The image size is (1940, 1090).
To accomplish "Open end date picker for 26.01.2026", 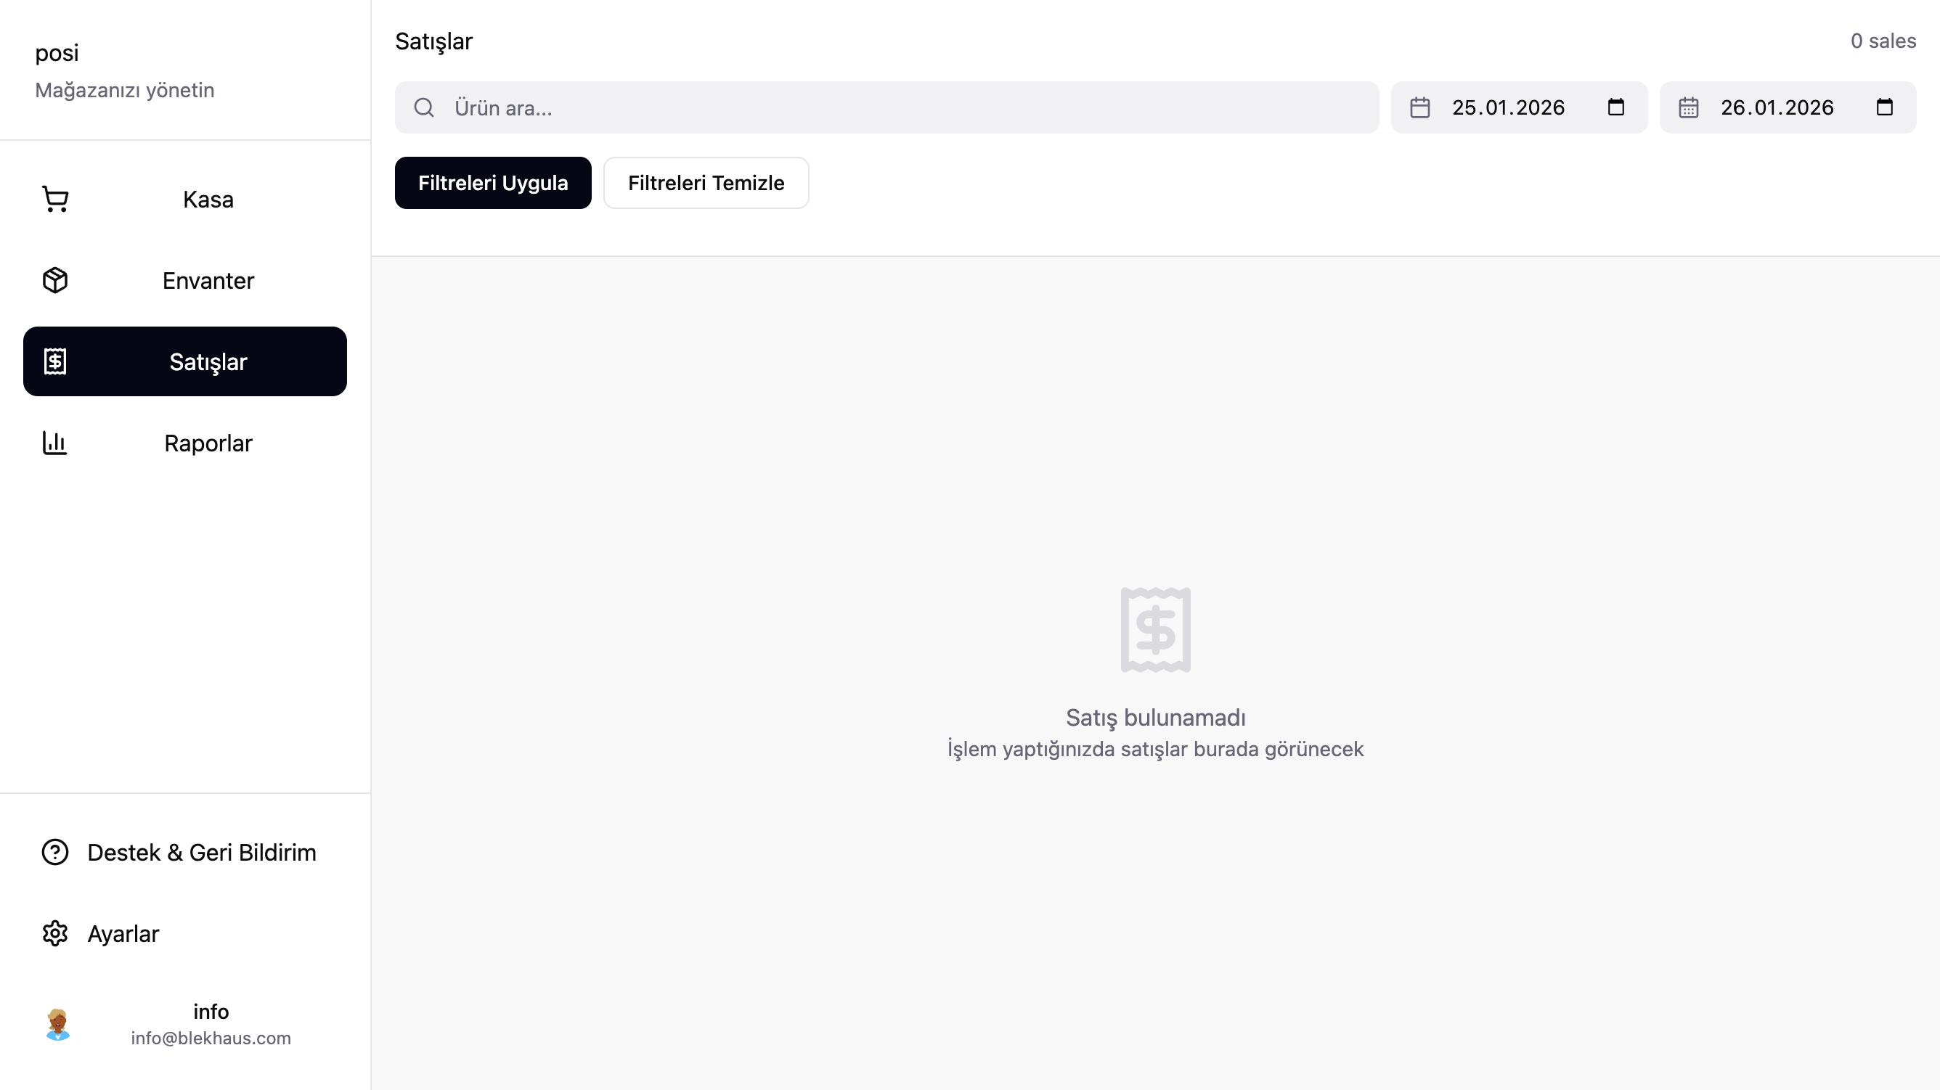I will [x=1884, y=107].
